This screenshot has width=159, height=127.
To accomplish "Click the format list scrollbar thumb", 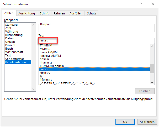I will (x=152, y=68).
